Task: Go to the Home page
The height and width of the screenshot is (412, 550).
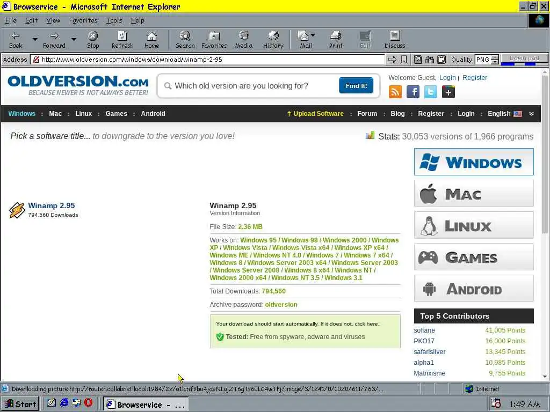Action: click(151, 40)
